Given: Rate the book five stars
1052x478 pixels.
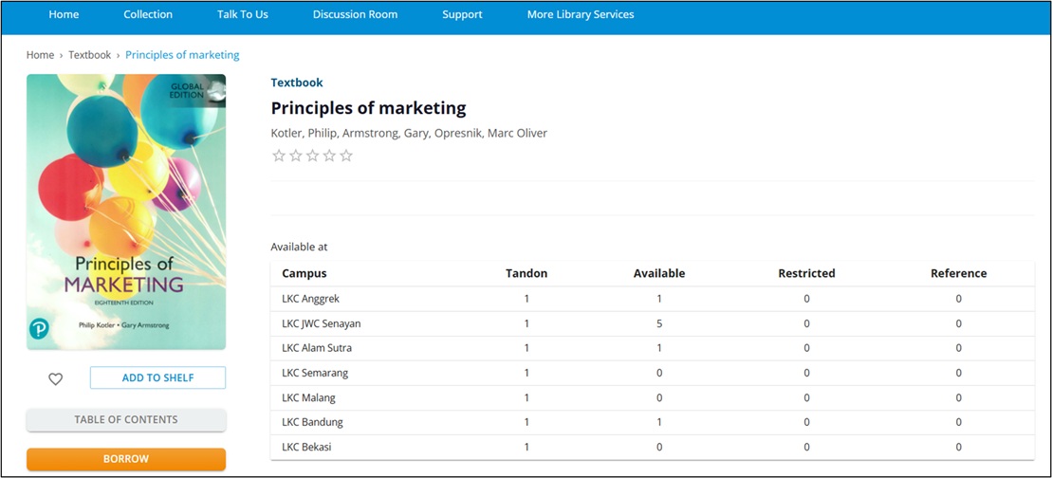Looking at the screenshot, I should [346, 156].
